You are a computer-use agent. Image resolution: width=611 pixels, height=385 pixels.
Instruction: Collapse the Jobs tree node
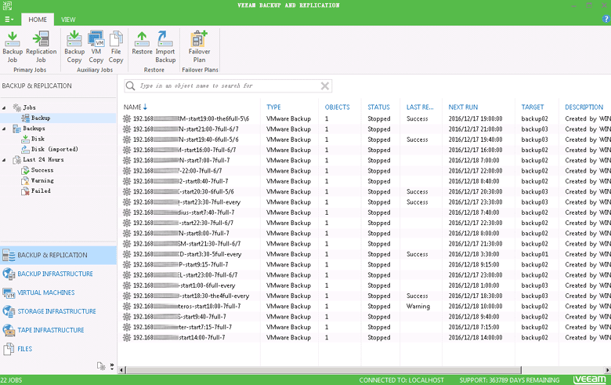4,107
